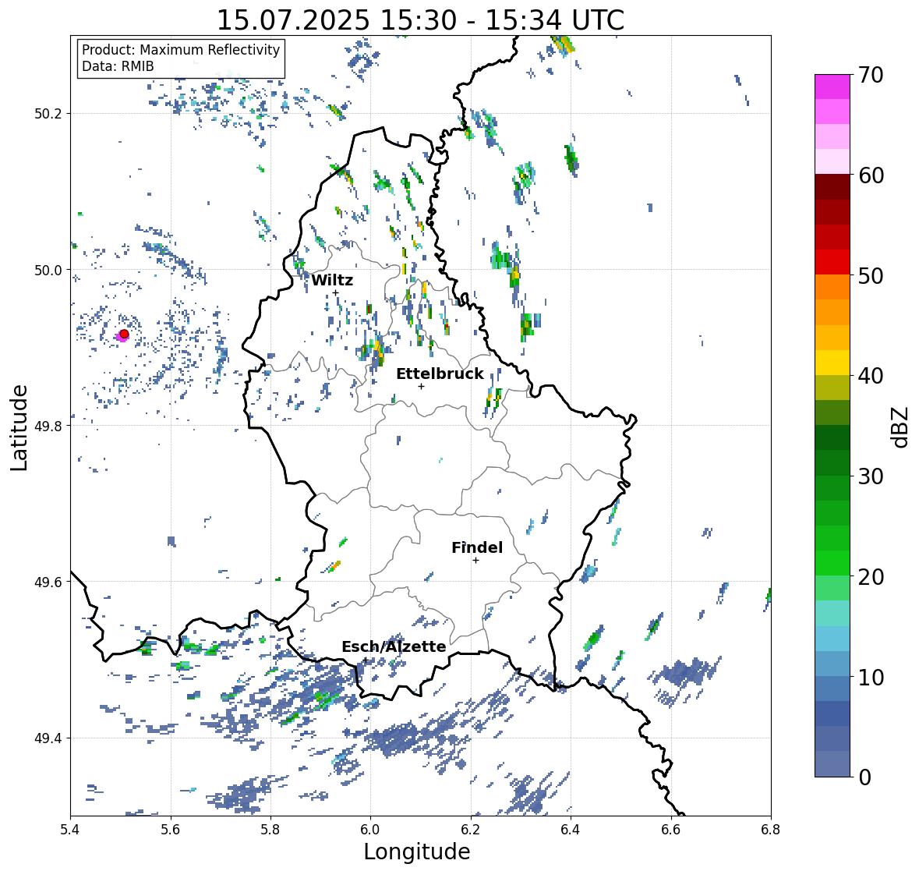
Task: Click the longitude tick label '5.6'
Action: click(x=171, y=829)
